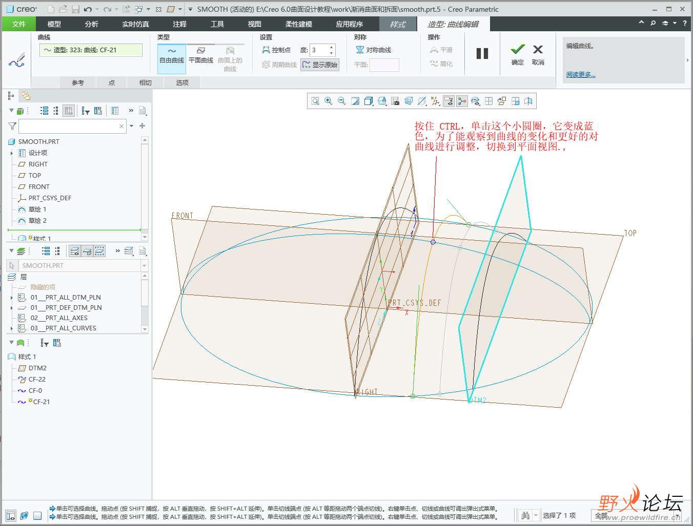
Task: Open the 相切 panel tab
Action: click(x=146, y=82)
